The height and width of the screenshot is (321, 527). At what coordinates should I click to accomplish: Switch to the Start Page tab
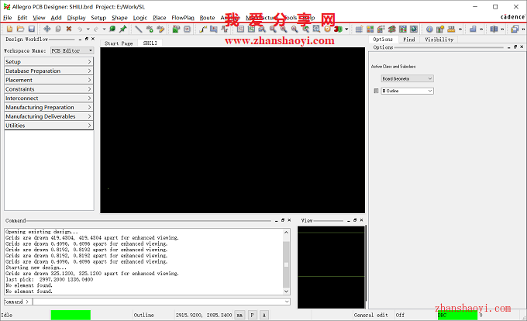119,43
